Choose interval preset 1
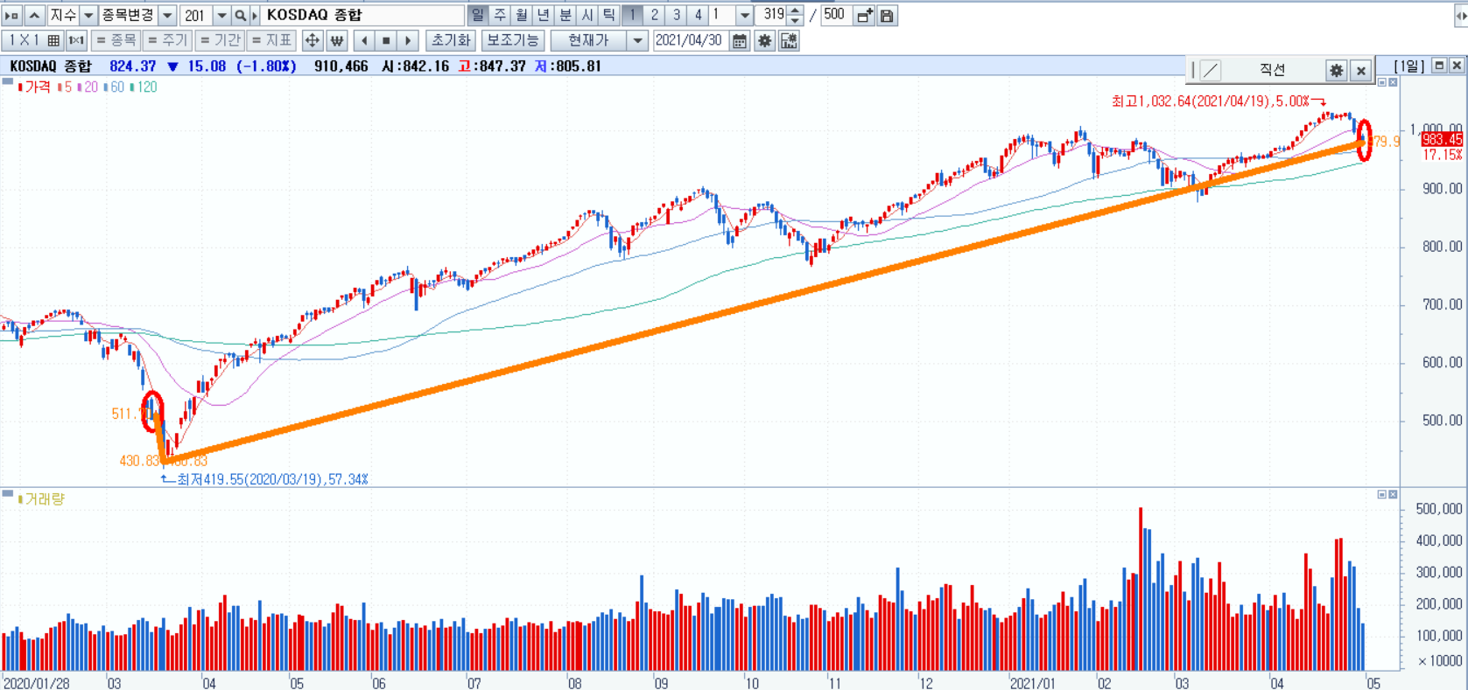1468x690 pixels. [632, 15]
